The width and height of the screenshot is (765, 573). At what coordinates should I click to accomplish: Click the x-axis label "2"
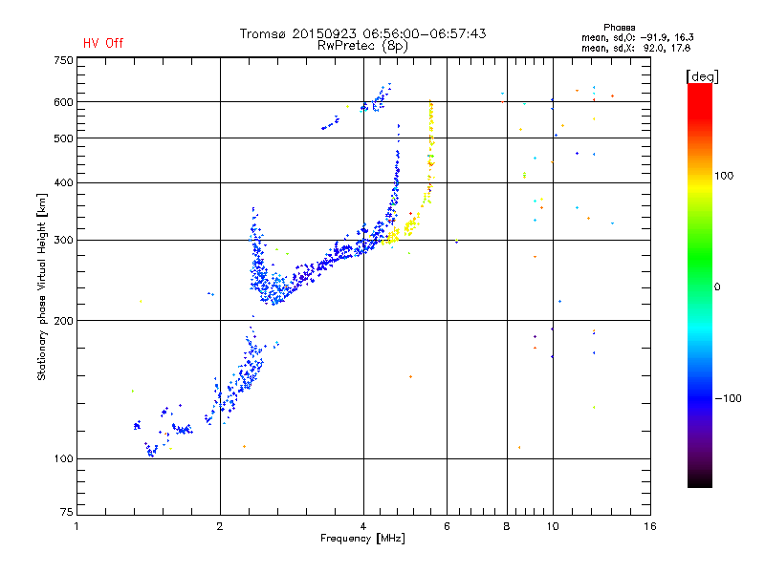point(220,526)
